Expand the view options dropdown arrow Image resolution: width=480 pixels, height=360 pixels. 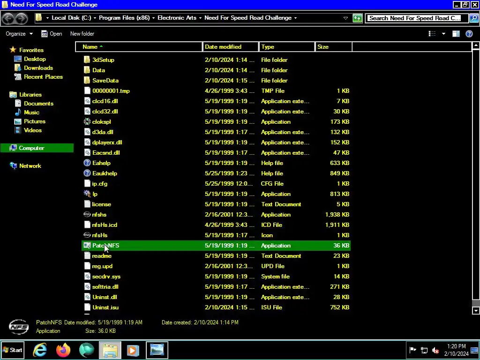pyautogui.click(x=443, y=34)
